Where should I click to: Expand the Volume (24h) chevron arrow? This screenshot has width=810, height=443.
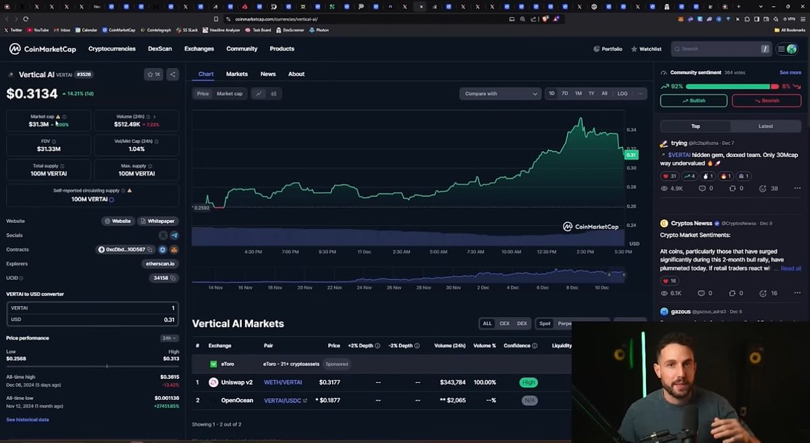(155, 117)
